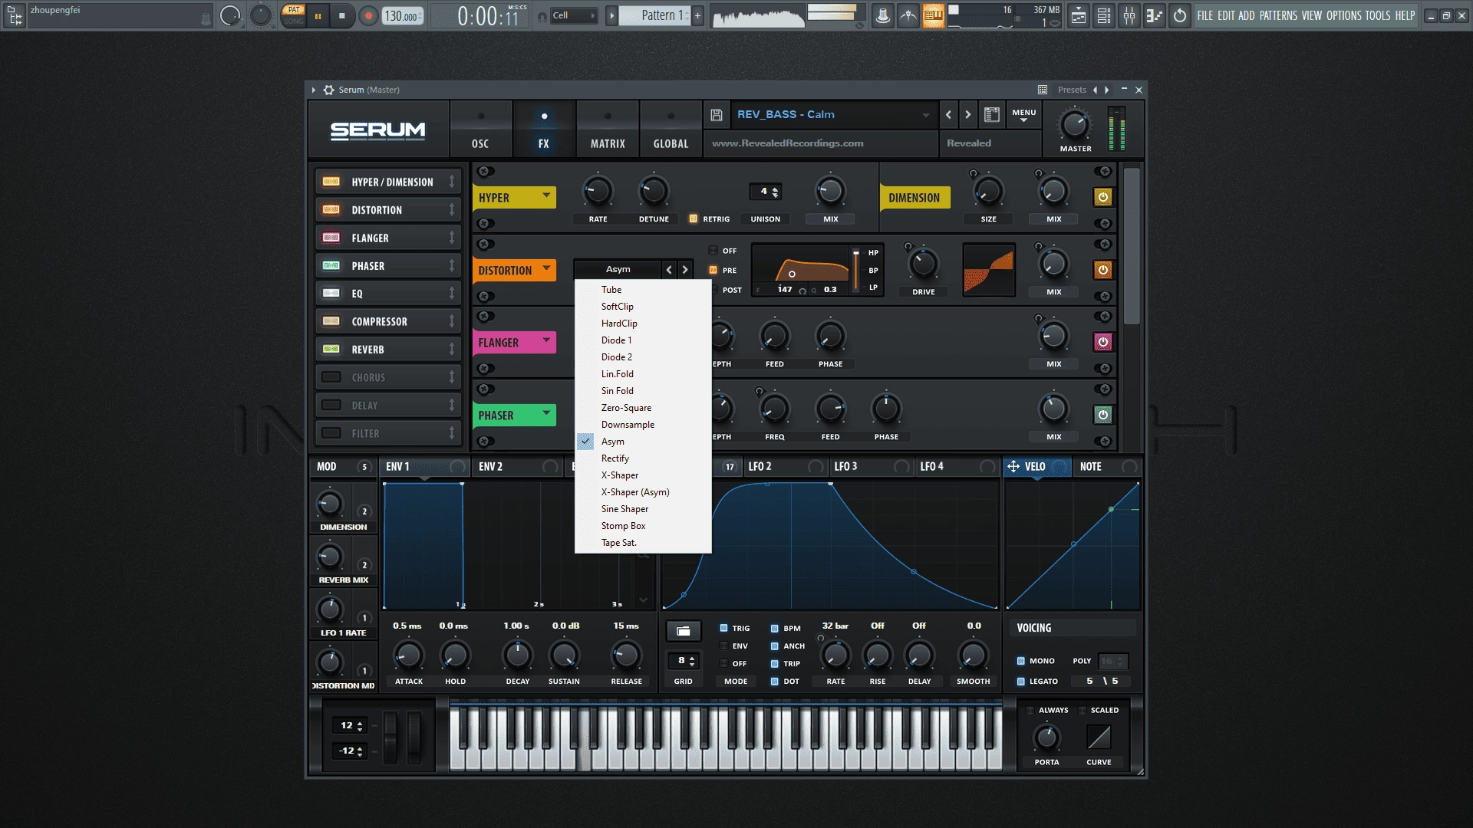Go to previous preset with left arrow

click(948, 115)
